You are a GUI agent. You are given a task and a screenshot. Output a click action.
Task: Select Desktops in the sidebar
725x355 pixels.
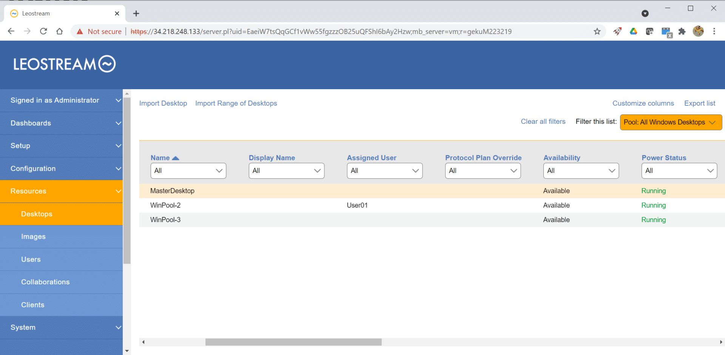[61, 214]
